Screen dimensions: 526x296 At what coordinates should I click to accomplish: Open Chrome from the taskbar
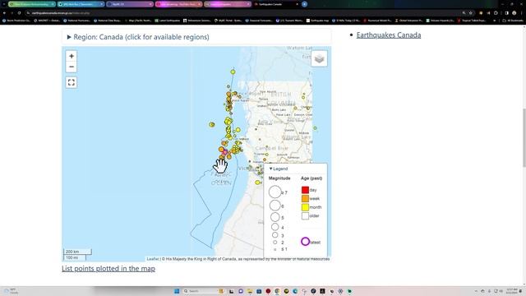click(x=277, y=291)
